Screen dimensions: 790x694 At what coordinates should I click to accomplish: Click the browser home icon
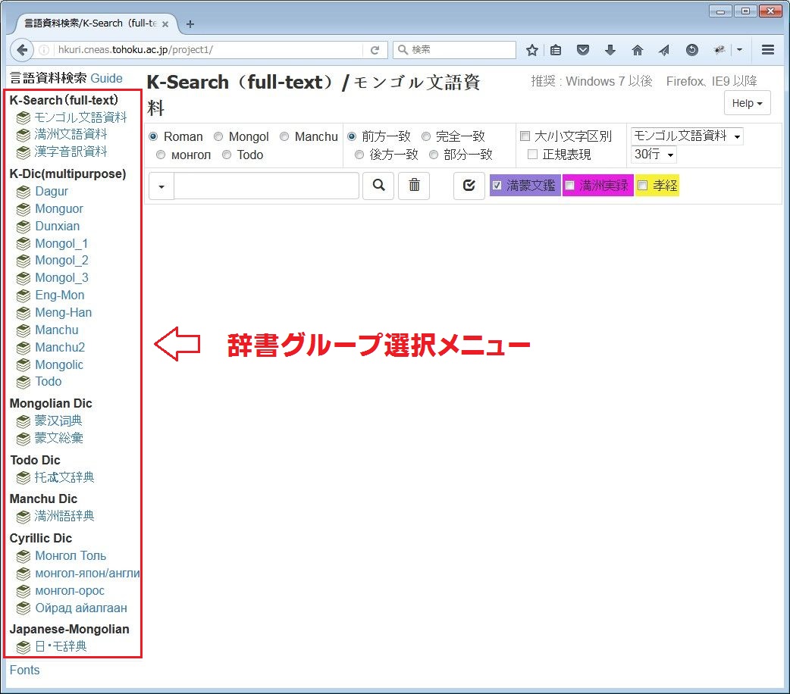click(637, 50)
